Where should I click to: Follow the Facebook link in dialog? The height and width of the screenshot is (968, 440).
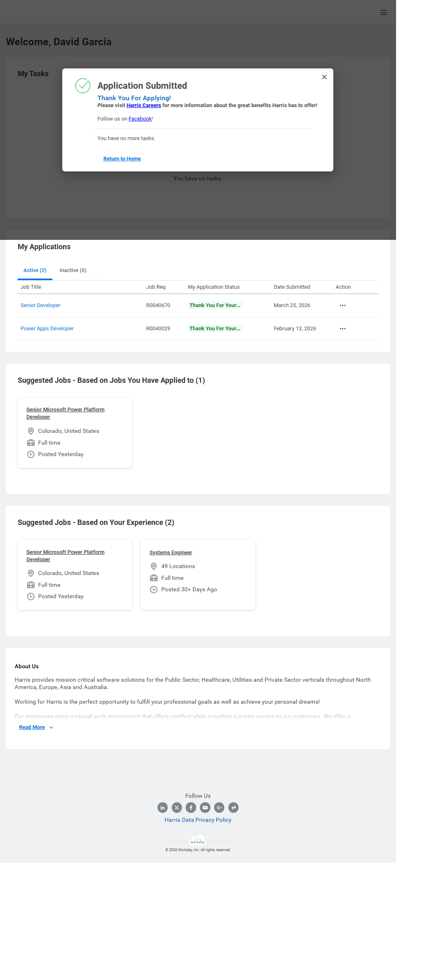click(x=140, y=119)
